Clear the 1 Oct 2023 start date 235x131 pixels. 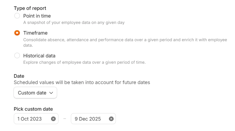54,119
